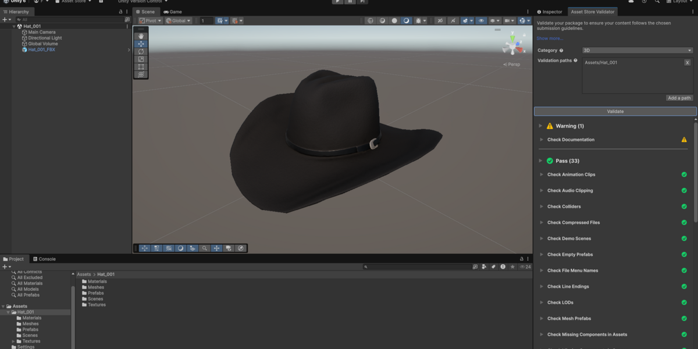Select the Move tool
The width and height of the screenshot is (698, 349).
click(141, 44)
